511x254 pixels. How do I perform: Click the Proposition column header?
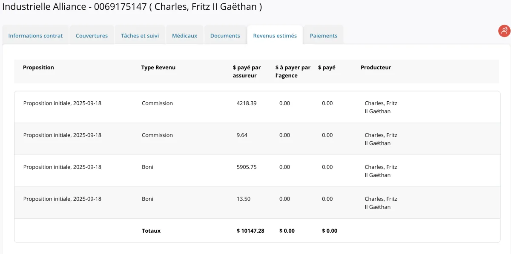pyautogui.click(x=38, y=68)
